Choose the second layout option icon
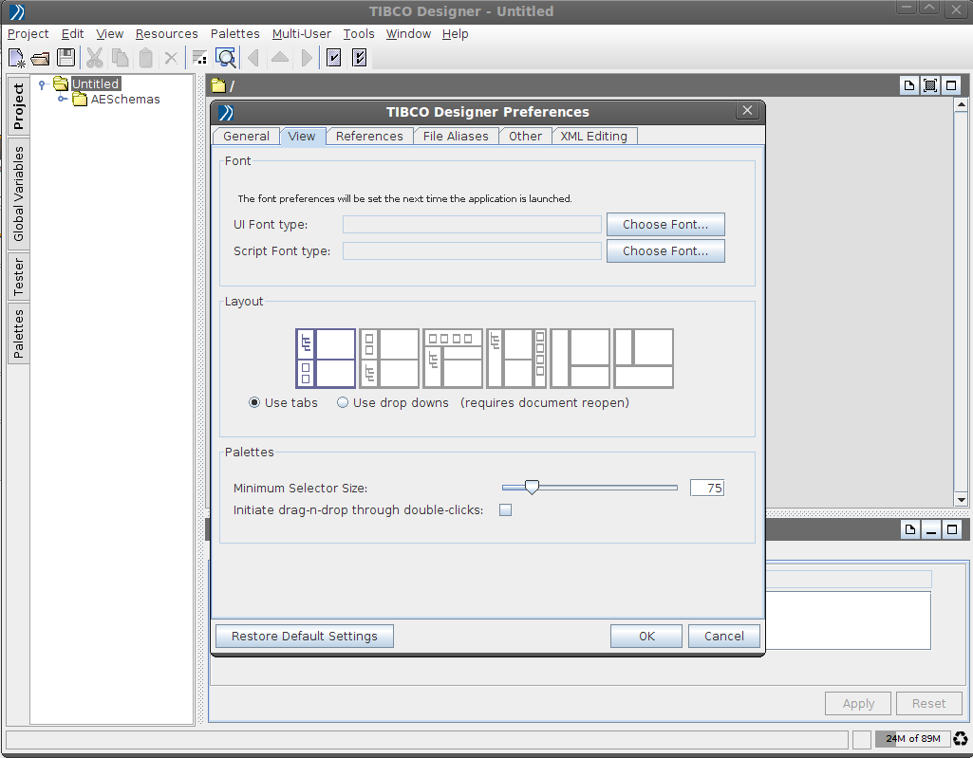The height and width of the screenshot is (758, 973). pos(389,359)
